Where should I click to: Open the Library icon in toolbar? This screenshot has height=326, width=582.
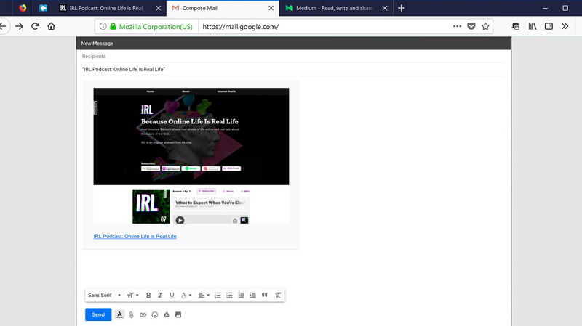tap(533, 26)
